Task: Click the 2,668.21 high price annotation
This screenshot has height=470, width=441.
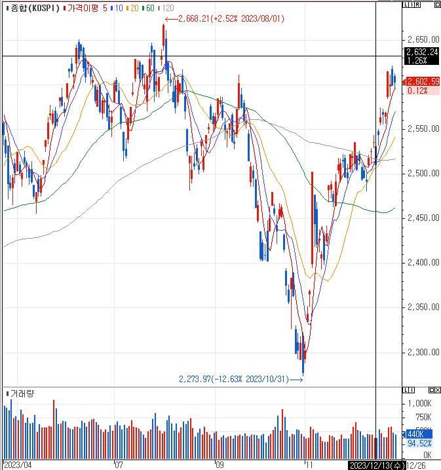Action: (231, 19)
